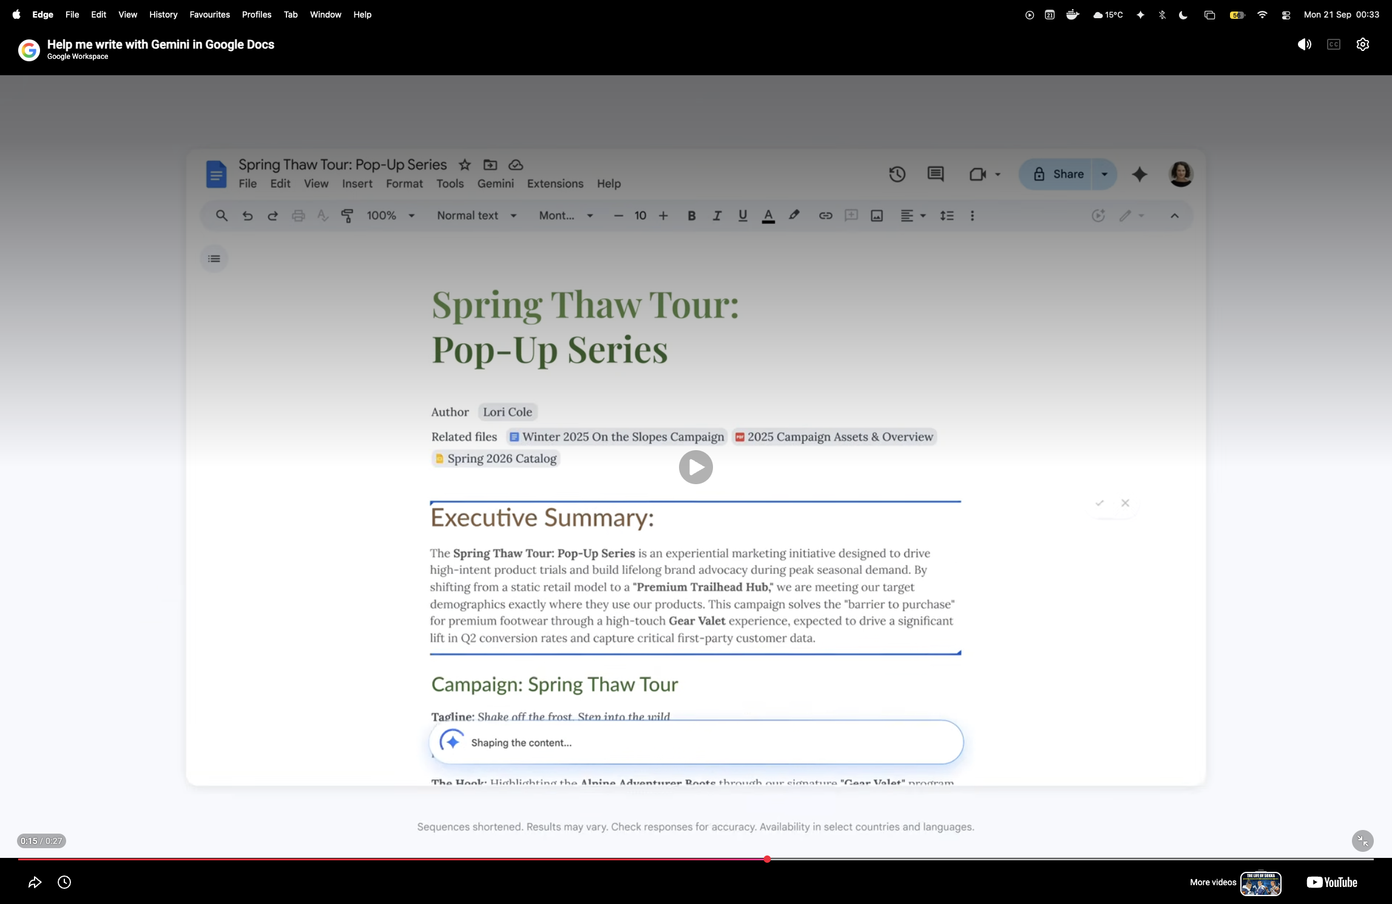
Task: Insert link from toolbar
Action: pos(825,215)
